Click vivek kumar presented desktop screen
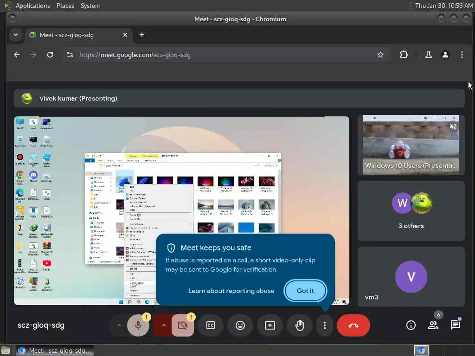 [181, 210]
